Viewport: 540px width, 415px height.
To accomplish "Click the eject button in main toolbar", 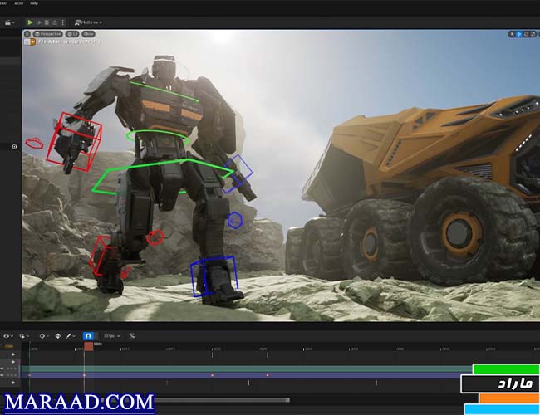I will click(x=54, y=22).
